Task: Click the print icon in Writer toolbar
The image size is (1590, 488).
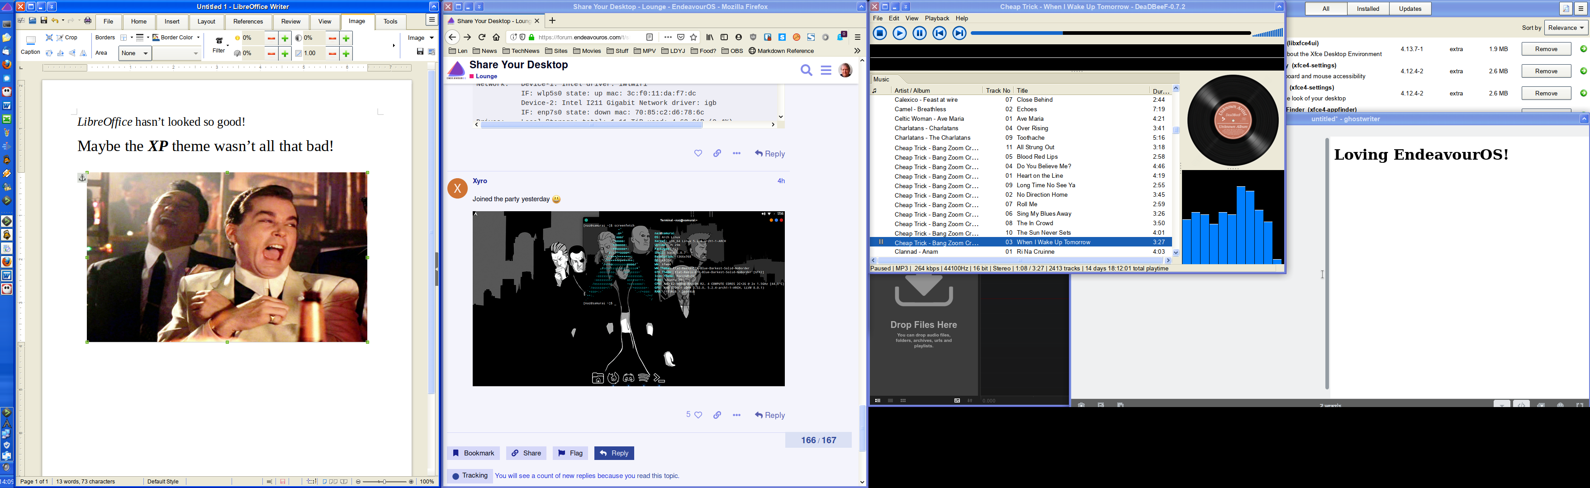Action: [x=88, y=21]
